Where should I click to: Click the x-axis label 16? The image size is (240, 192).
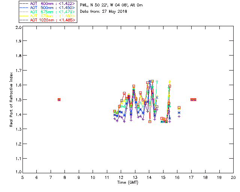click(x=177, y=177)
